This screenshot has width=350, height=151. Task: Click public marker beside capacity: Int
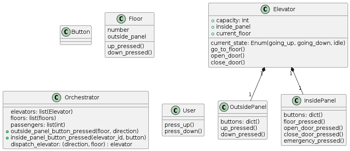point(213,21)
